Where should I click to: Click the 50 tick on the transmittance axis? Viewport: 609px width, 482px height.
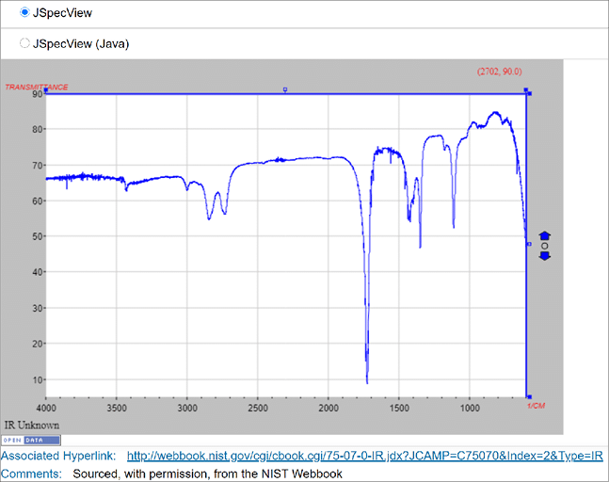(x=37, y=236)
